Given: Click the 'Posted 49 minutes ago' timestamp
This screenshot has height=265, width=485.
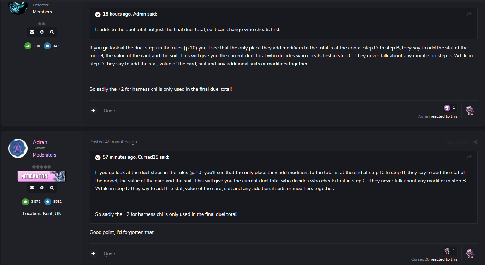Looking at the screenshot, I should 113,142.
